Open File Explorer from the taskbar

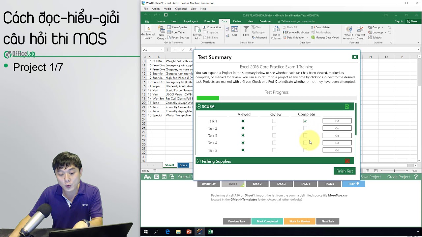(x=178, y=232)
